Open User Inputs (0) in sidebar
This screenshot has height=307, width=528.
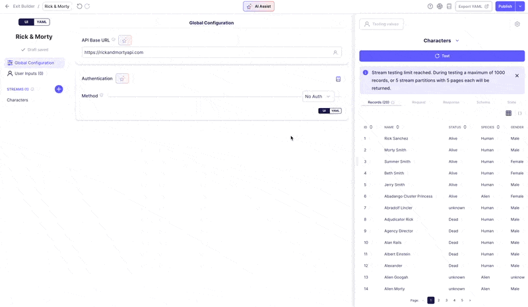tap(26, 73)
